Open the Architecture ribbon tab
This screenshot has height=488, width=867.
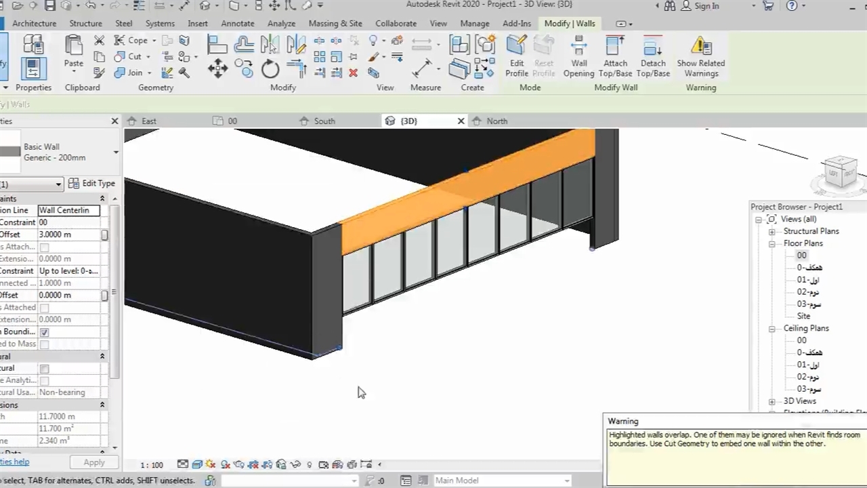(x=34, y=23)
